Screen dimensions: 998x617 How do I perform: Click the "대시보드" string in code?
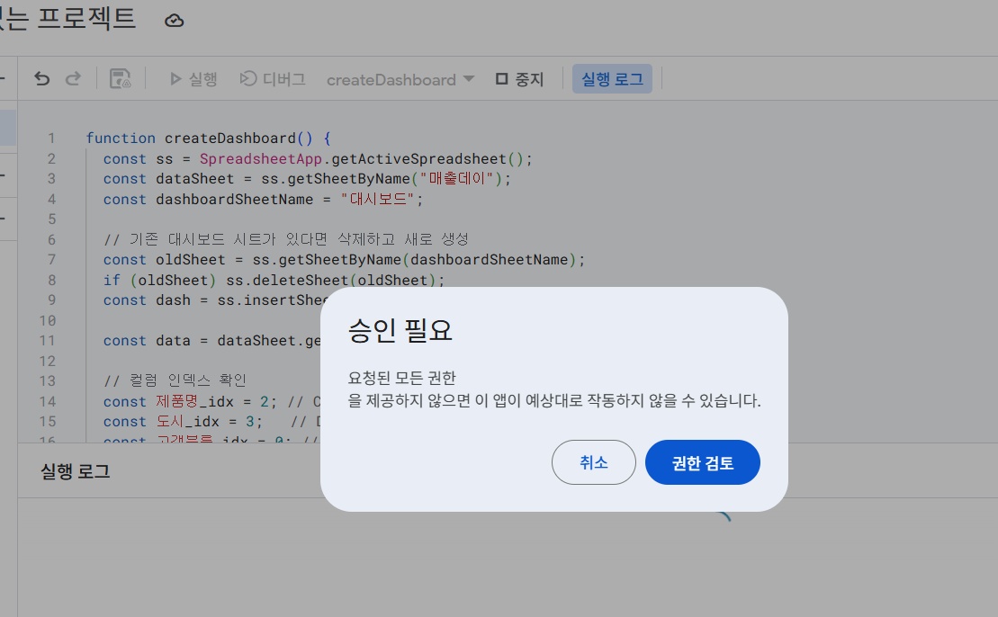[378, 199]
